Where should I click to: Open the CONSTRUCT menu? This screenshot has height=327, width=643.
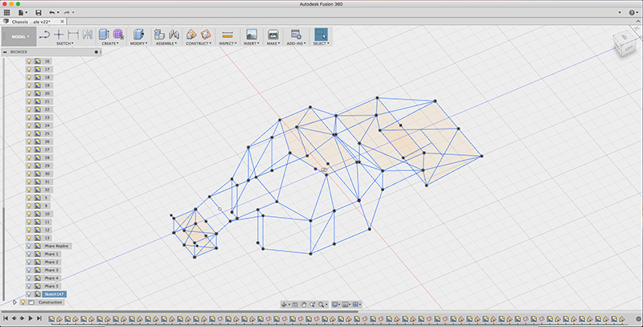point(198,43)
